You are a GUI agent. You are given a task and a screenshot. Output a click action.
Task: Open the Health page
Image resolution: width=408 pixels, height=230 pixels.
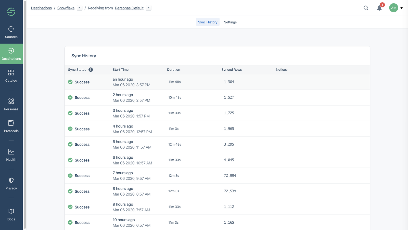tap(11, 155)
